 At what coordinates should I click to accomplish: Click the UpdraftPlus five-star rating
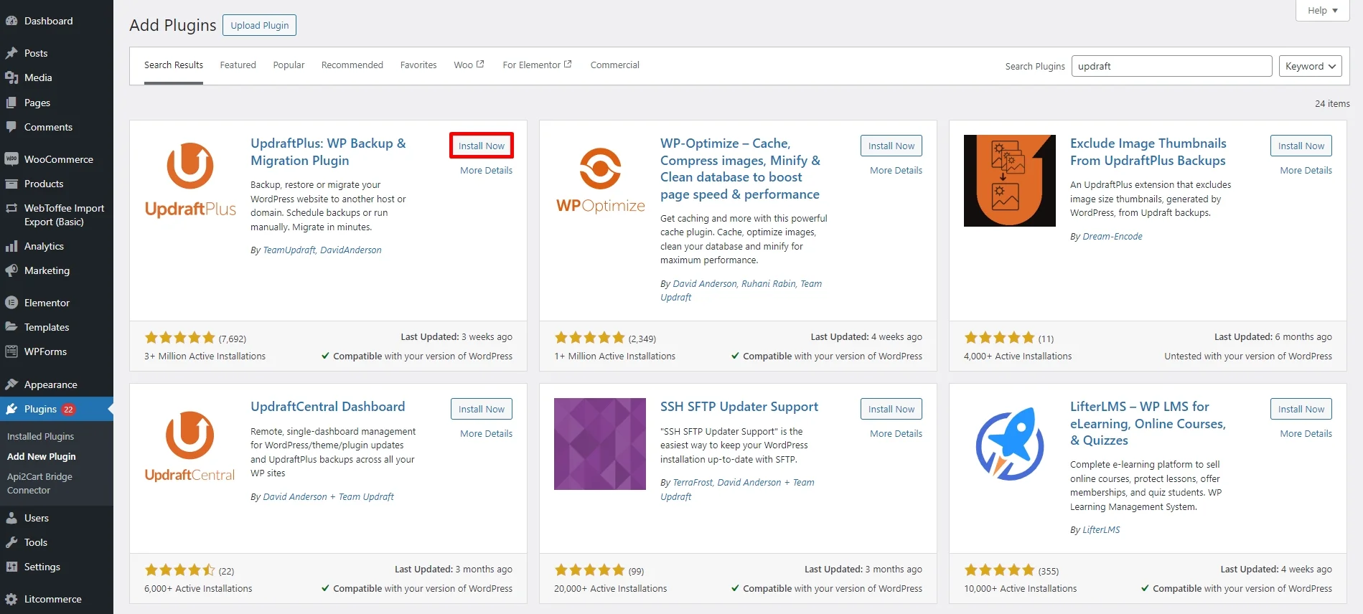(x=179, y=338)
